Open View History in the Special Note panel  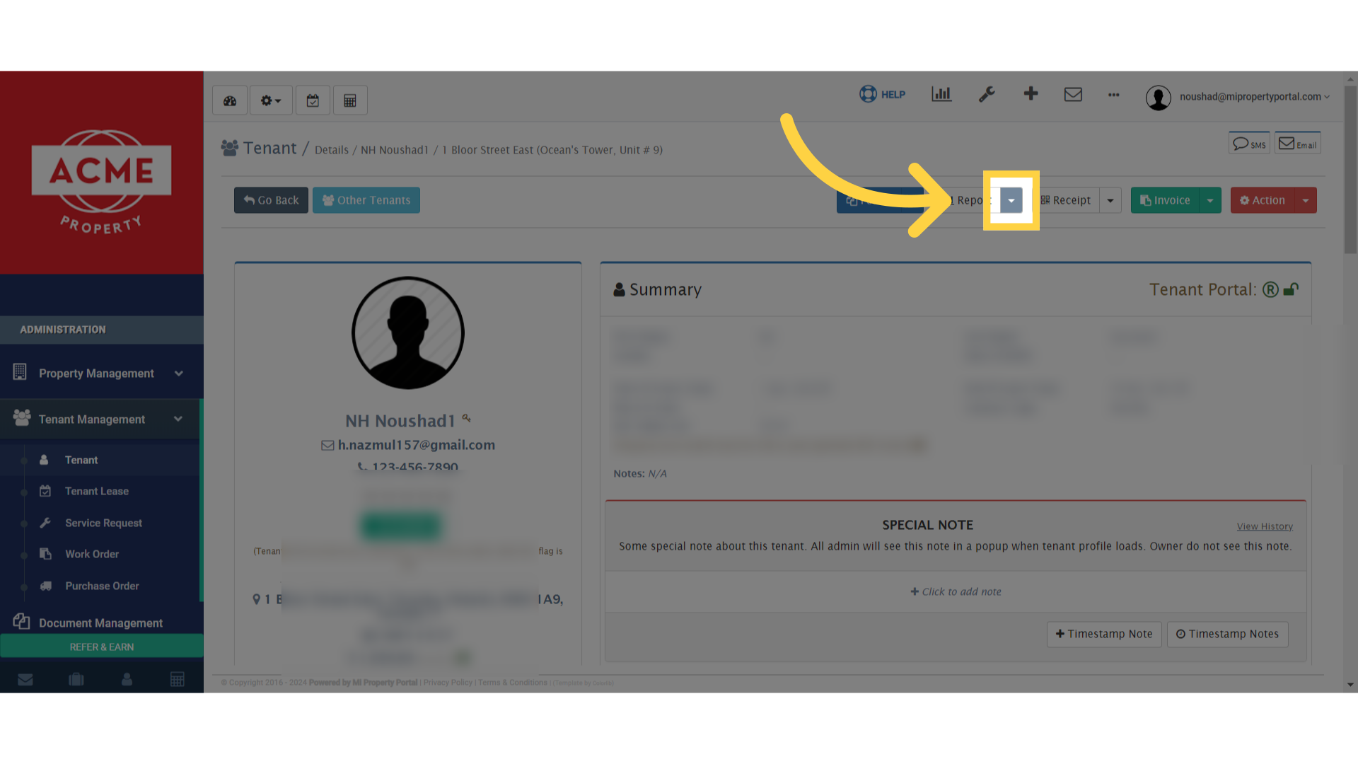(1265, 526)
